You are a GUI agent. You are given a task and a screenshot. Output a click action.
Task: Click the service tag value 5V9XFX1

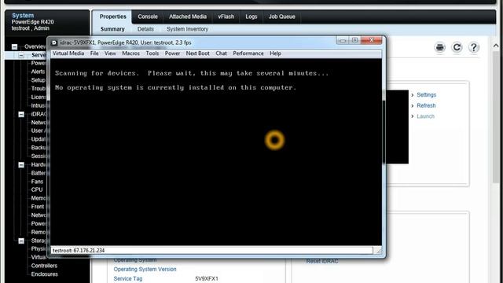click(x=207, y=279)
